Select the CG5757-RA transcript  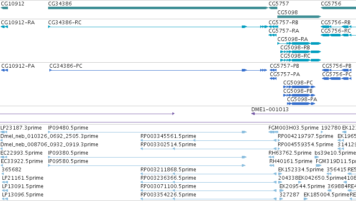(284, 31)
